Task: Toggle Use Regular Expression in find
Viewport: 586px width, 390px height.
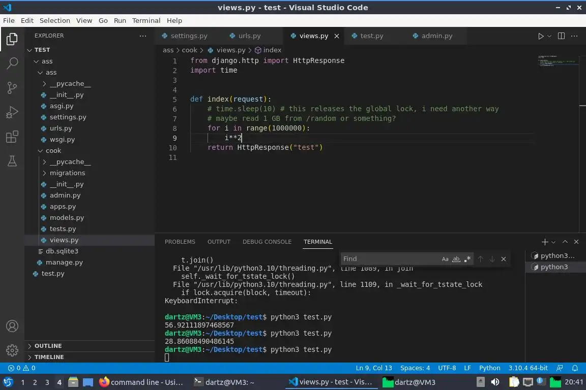Action: tap(467, 259)
